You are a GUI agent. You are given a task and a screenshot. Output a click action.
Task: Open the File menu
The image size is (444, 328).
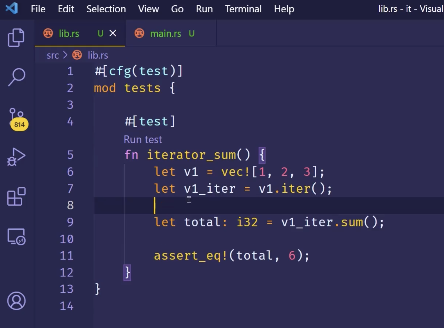(x=38, y=9)
